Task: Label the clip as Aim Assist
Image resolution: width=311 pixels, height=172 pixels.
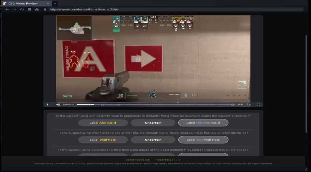Action: click(103, 123)
